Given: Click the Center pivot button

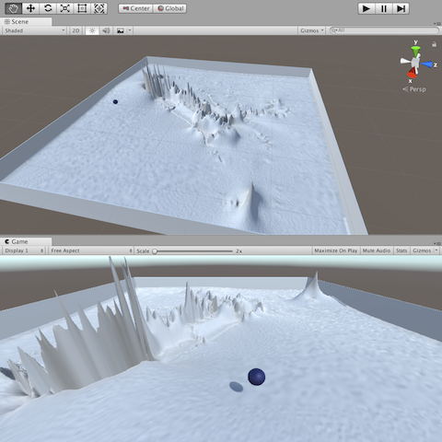Looking at the screenshot, I should coord(136,8).
